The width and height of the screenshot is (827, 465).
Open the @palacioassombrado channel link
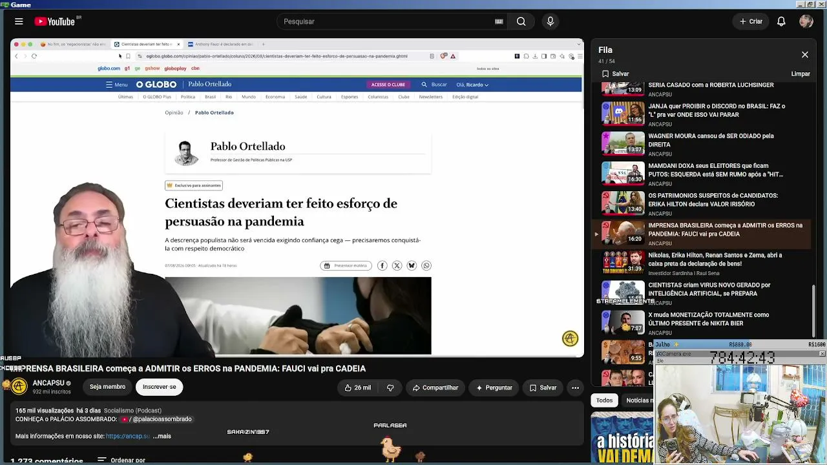tap(157, 419)
